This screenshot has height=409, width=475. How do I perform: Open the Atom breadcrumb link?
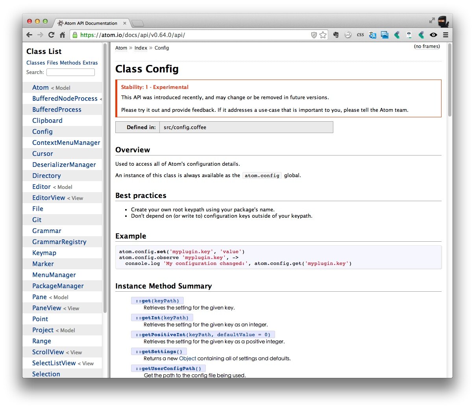click(121, 48)
